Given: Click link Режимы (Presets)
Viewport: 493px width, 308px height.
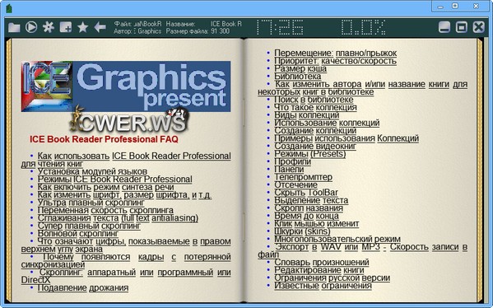Looking at the screenshot, I should tap(309, 154).
